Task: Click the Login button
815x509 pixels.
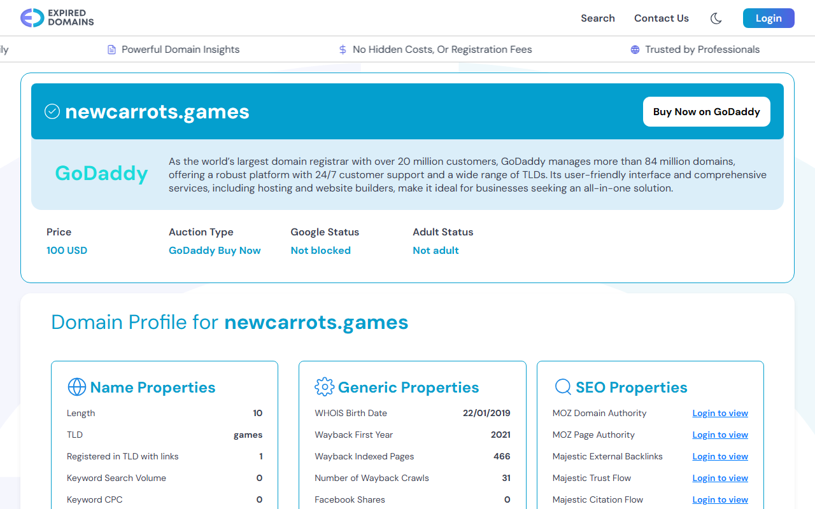Action: click(x=769, y=18)
